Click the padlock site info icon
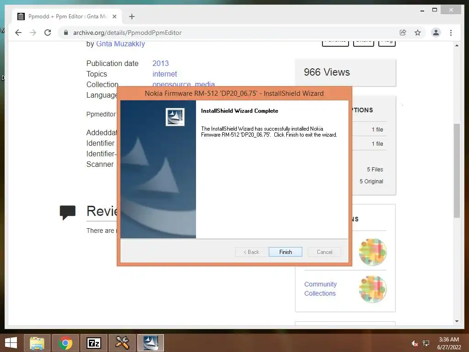This screenshot has height=352, width=469. pyautogui.click(x=66, y=33)
